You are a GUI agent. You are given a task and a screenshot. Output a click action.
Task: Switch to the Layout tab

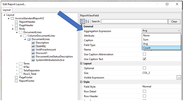coord(7,10)
